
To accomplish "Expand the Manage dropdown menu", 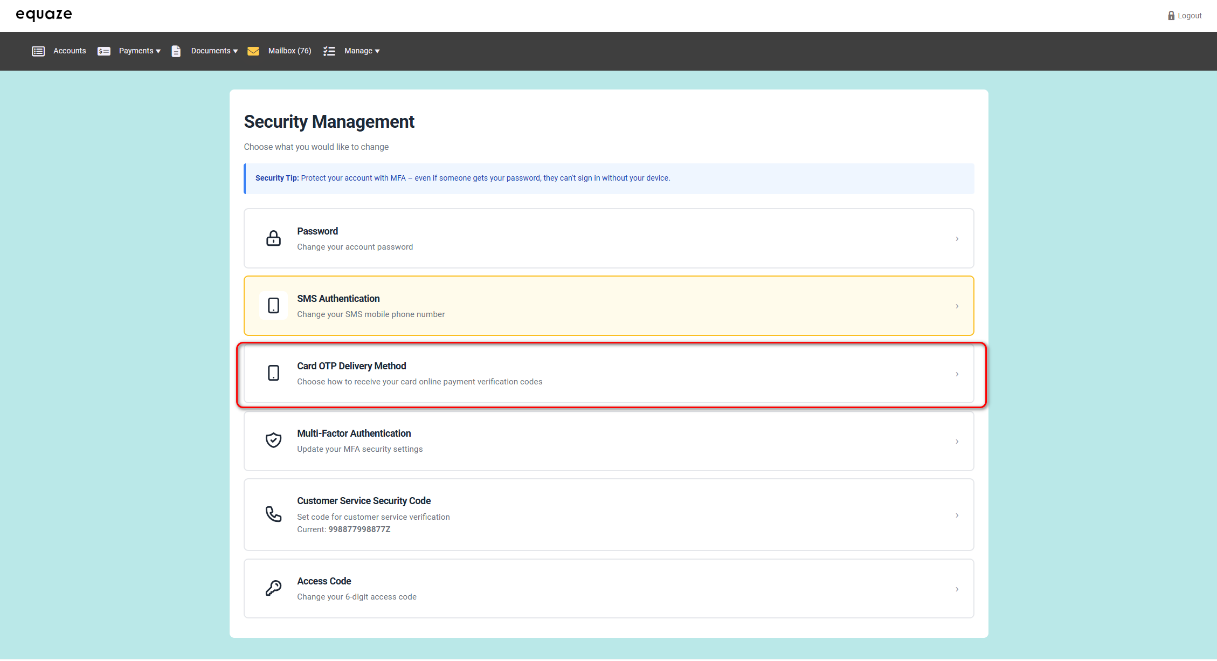I will pyautogui.click(x=362, y=51).
